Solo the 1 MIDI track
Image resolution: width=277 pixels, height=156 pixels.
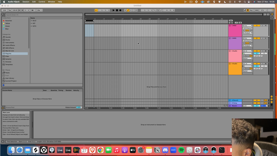pos(262,26)
